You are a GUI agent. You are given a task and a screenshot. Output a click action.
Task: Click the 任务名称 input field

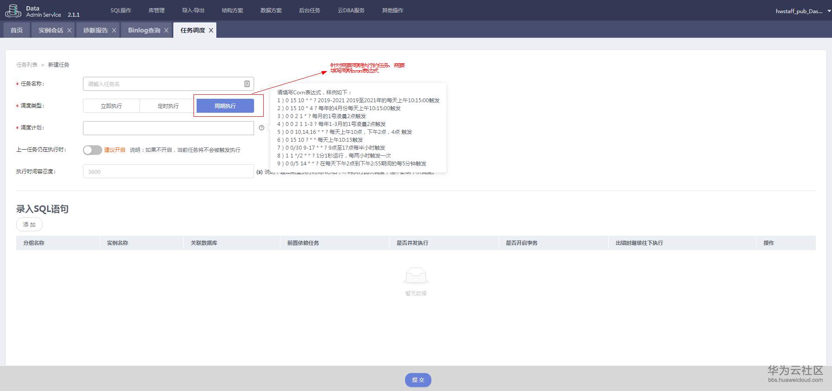[x=169, y=84]
